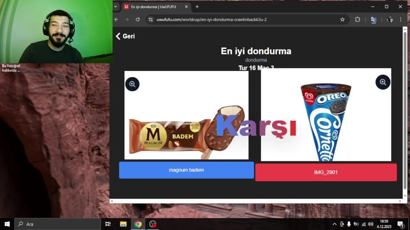Open the recording app taskbar icon
Viewport: 410px width, 230px height.
[x=153, y=224]
